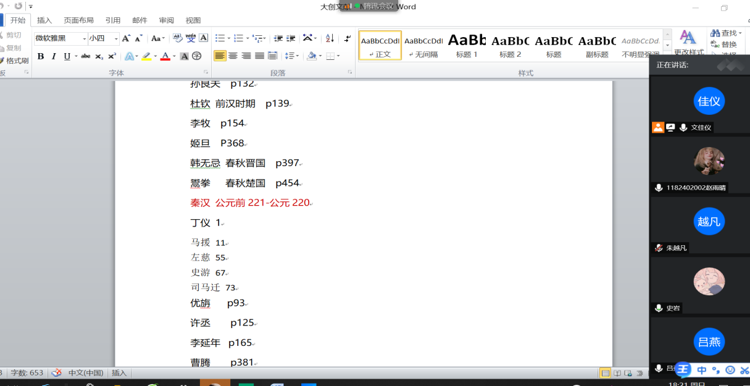Click 文佳仪's participant avatar in meeting panel
The height and width of the screenshot is (386, 750).
tap(709, 102)
